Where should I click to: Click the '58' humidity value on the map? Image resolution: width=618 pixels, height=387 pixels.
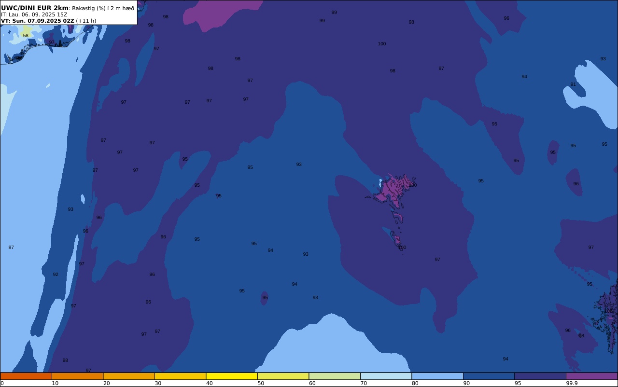pyautogui.click(x=26, y=36)
